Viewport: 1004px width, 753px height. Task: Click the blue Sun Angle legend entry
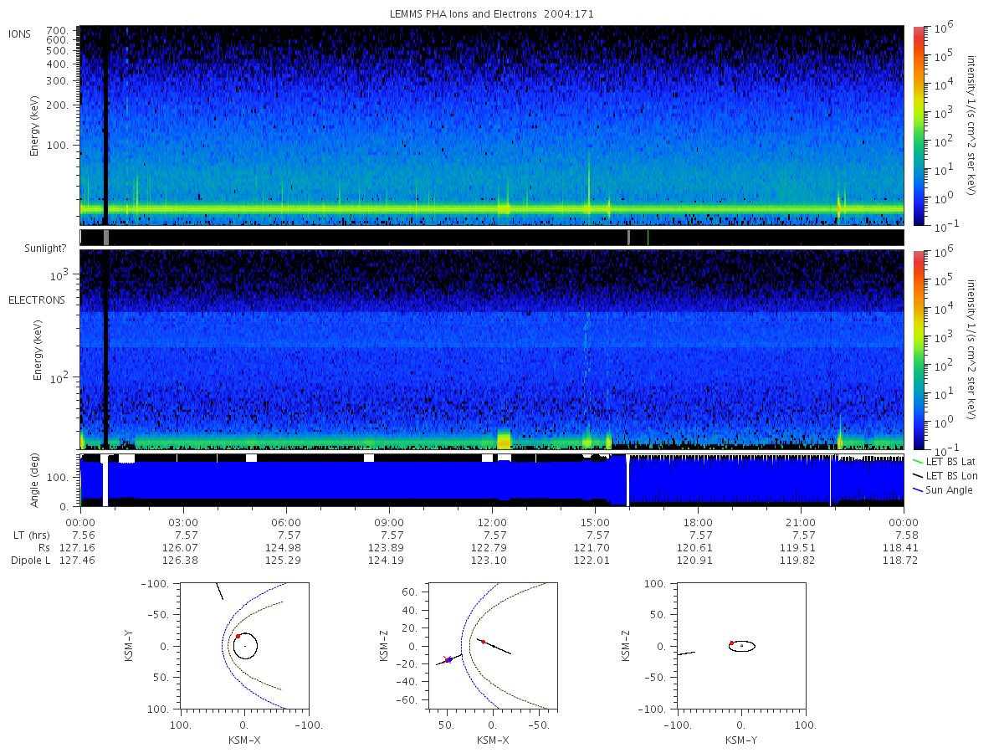tap(944, 489)
